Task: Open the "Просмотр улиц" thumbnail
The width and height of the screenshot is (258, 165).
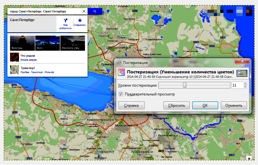Action: click(x=73, y=43)
